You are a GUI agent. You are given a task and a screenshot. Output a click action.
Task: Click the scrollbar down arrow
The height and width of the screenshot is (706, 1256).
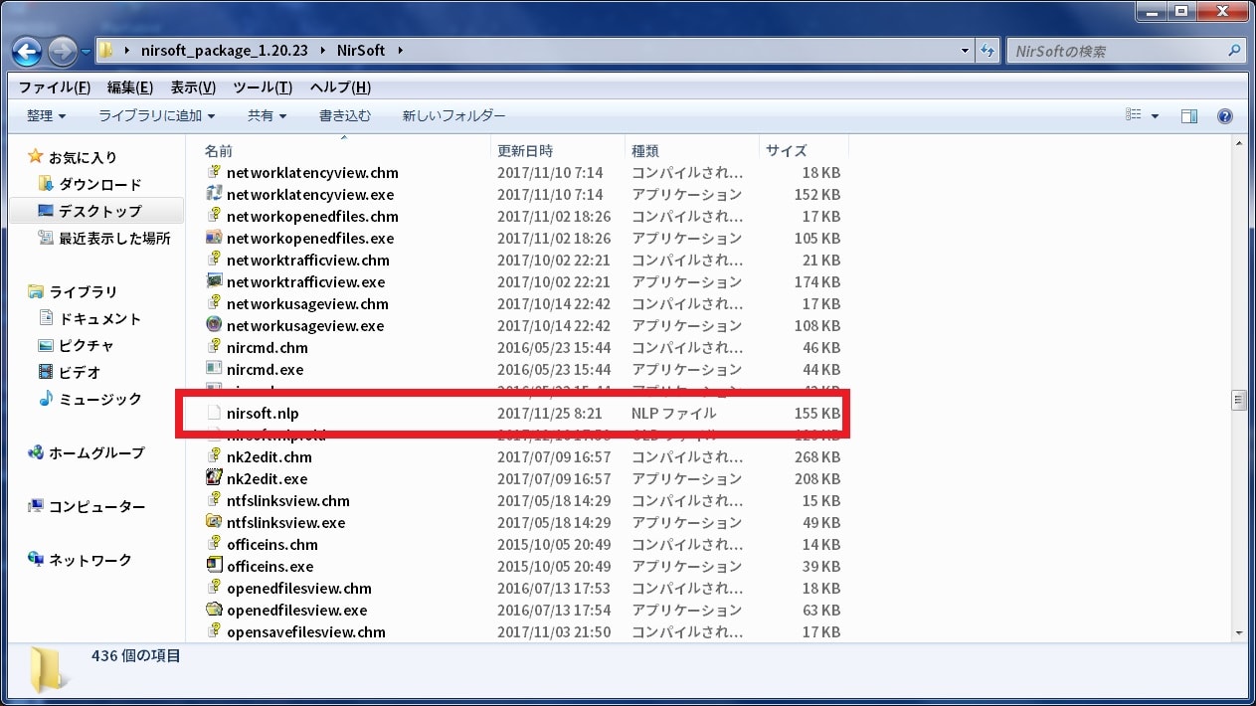(x=1239, y=632)
